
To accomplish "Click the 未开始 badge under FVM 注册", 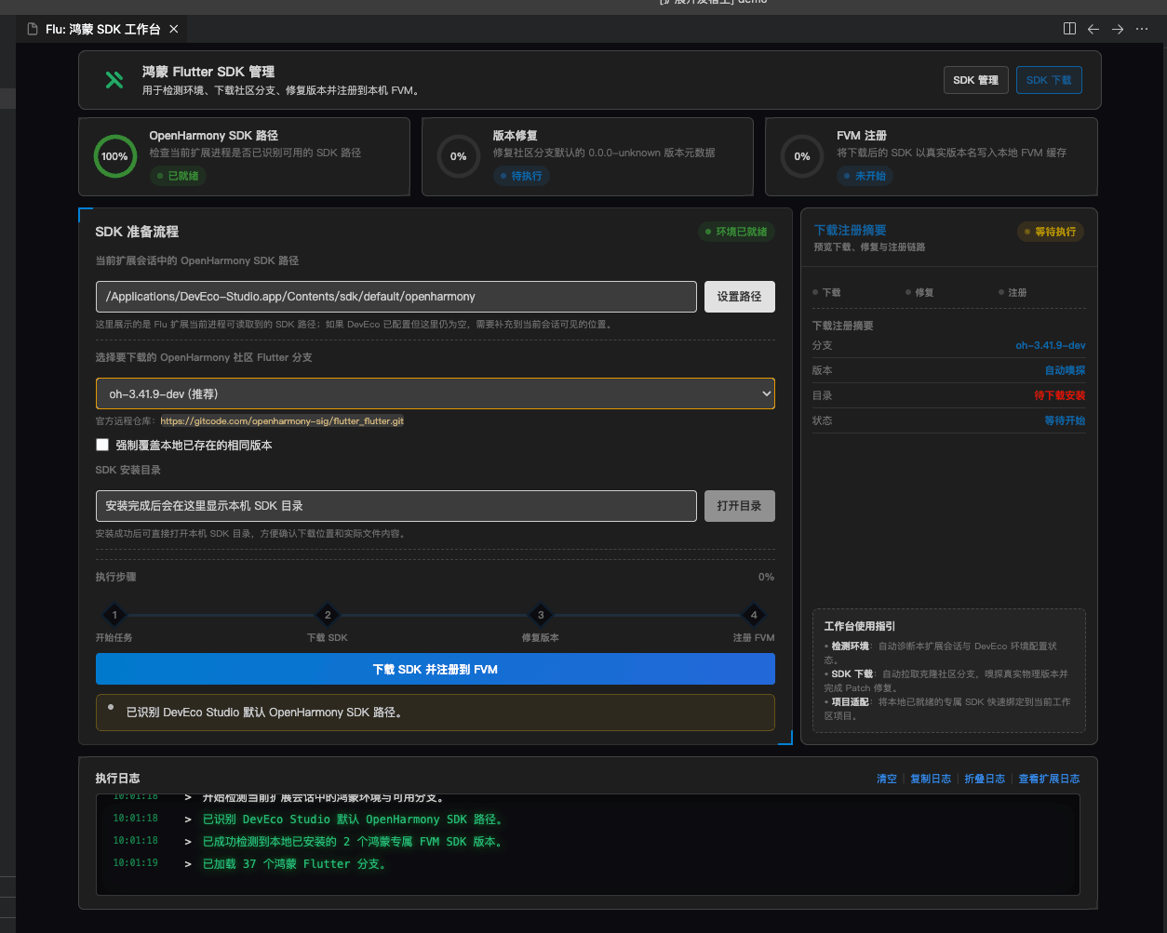I will pyautogui.click(x=865, y=175).
